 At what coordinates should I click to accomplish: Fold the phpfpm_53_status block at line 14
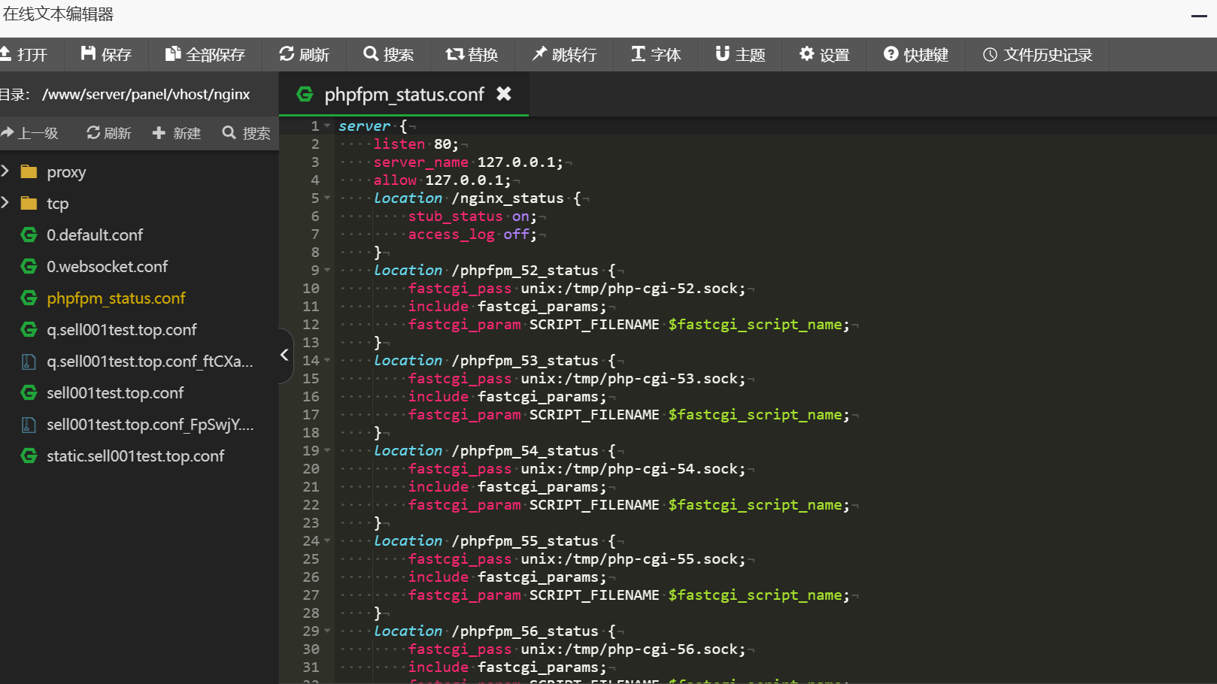pos(327,361)
